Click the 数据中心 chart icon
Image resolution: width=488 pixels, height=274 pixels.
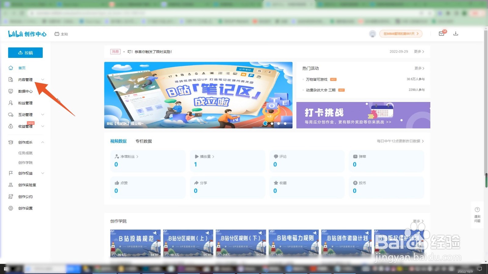(11, 91)
